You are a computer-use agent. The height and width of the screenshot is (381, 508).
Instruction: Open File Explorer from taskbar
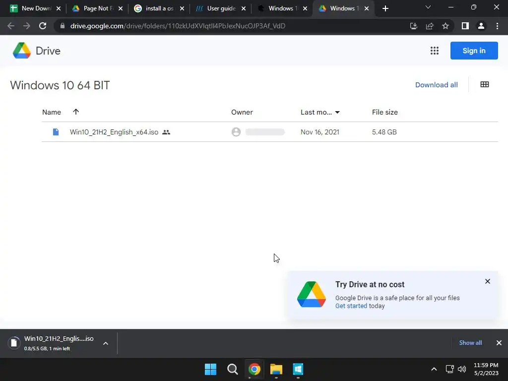pos(276,369)
